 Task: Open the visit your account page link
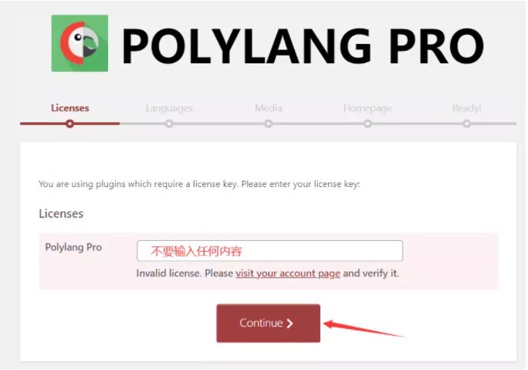(x=288, y=273)
